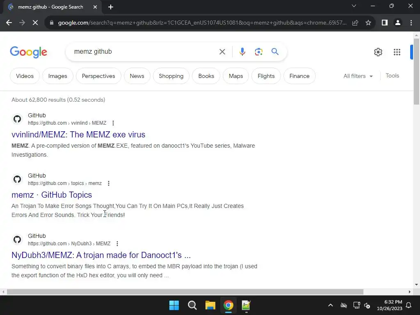Switch to the News filter
Viewport: 420px width, 315px height.
137,76
